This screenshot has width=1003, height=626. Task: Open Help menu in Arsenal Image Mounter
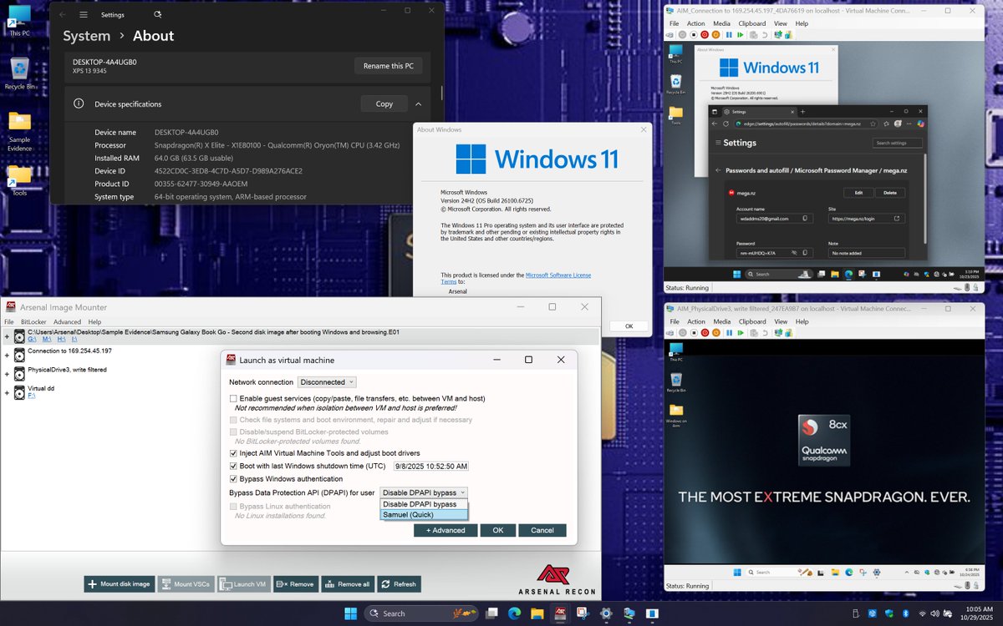[x=94, y=321]
